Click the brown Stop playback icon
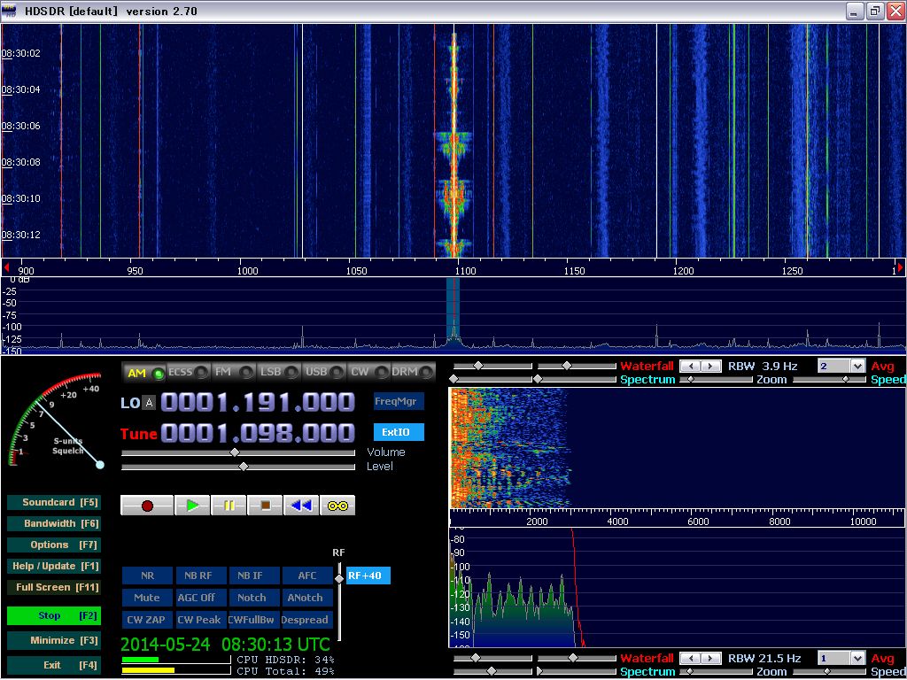907x680 pixels. point(266,506)
